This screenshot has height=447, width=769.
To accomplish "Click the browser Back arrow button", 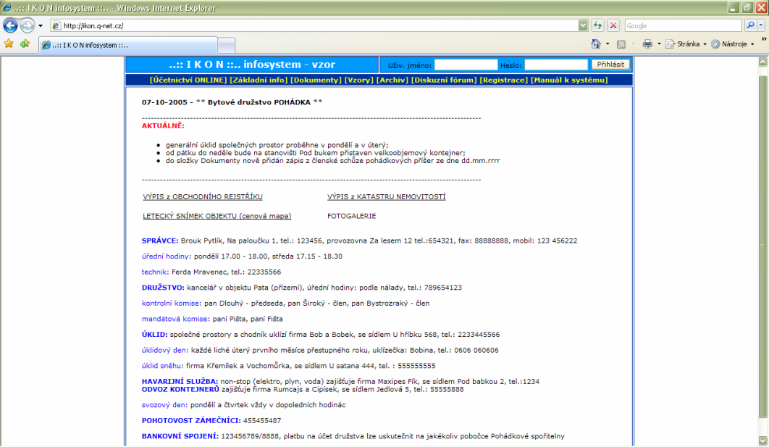I will point(10,25).
